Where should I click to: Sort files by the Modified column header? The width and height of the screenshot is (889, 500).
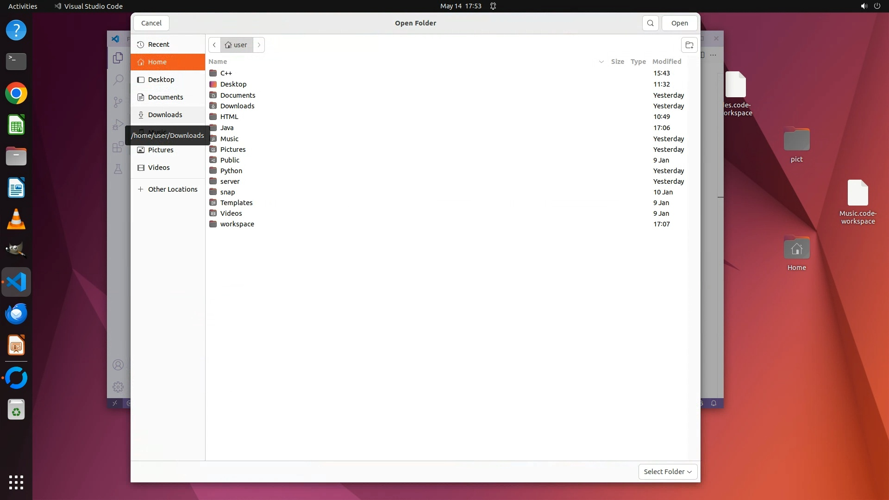(x=666, y=62)
